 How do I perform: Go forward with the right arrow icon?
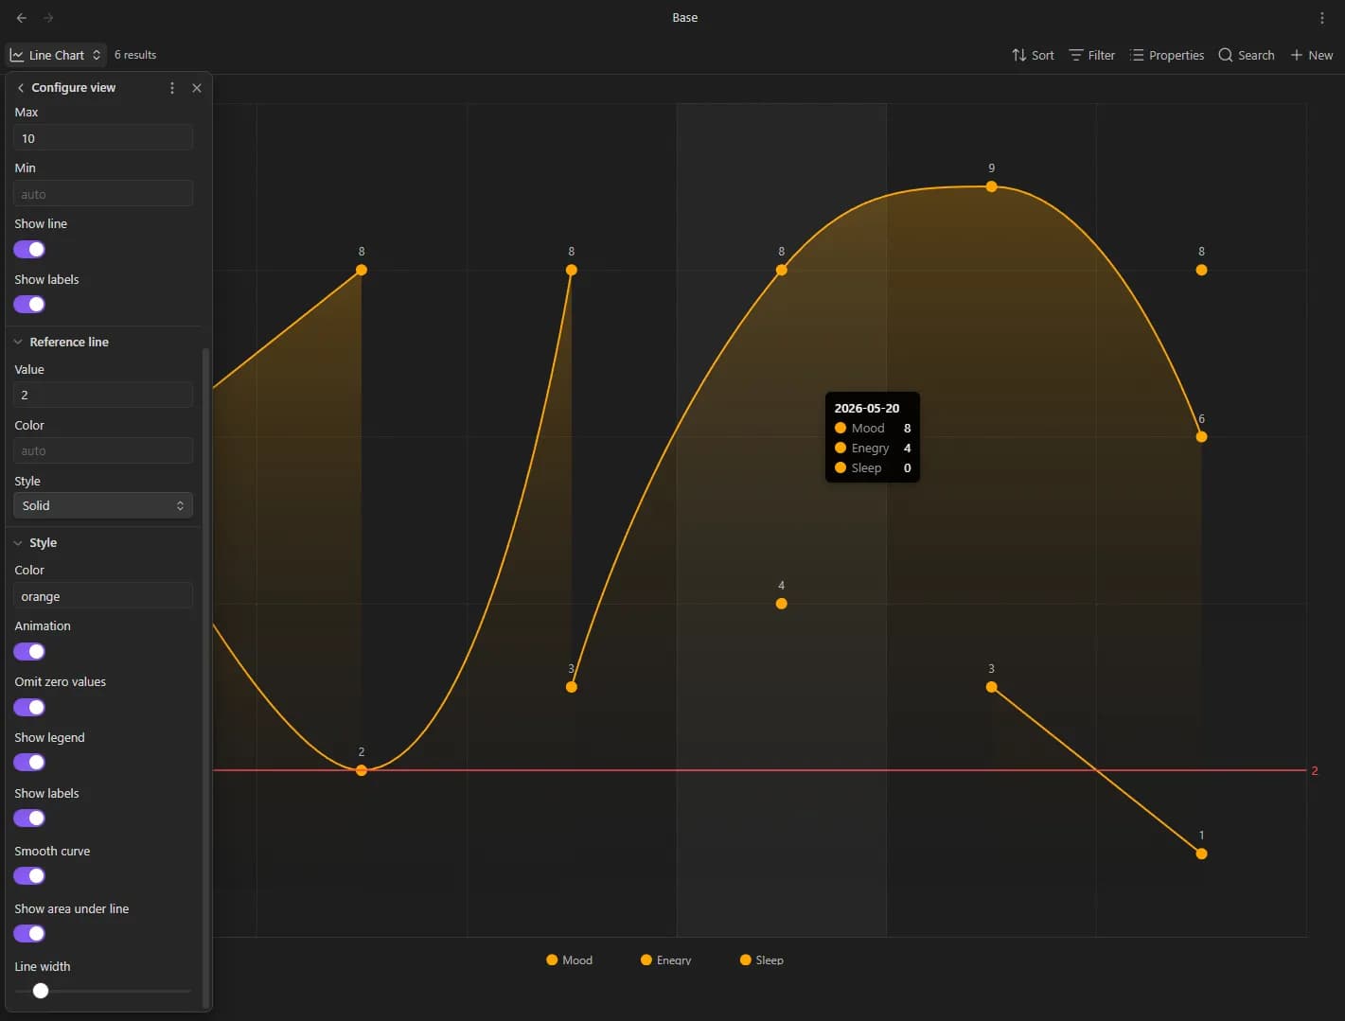click(x=48, y=18)
